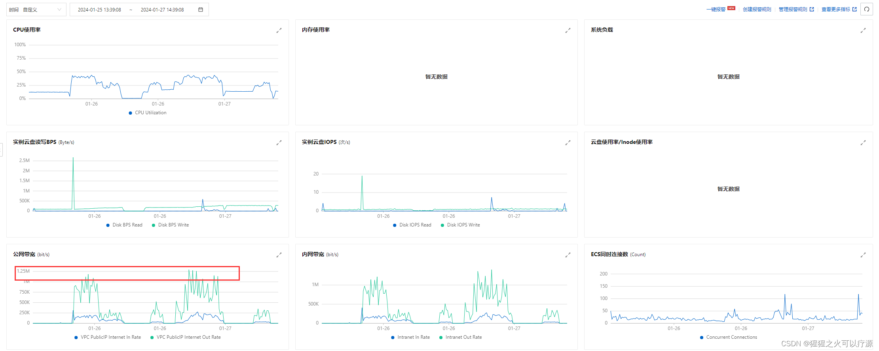Toggle the Disk IOPS Read legend

click(412, 225)
